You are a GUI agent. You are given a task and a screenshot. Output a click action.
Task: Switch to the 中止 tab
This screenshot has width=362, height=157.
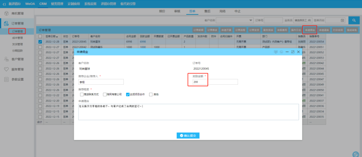click(237, 11)
